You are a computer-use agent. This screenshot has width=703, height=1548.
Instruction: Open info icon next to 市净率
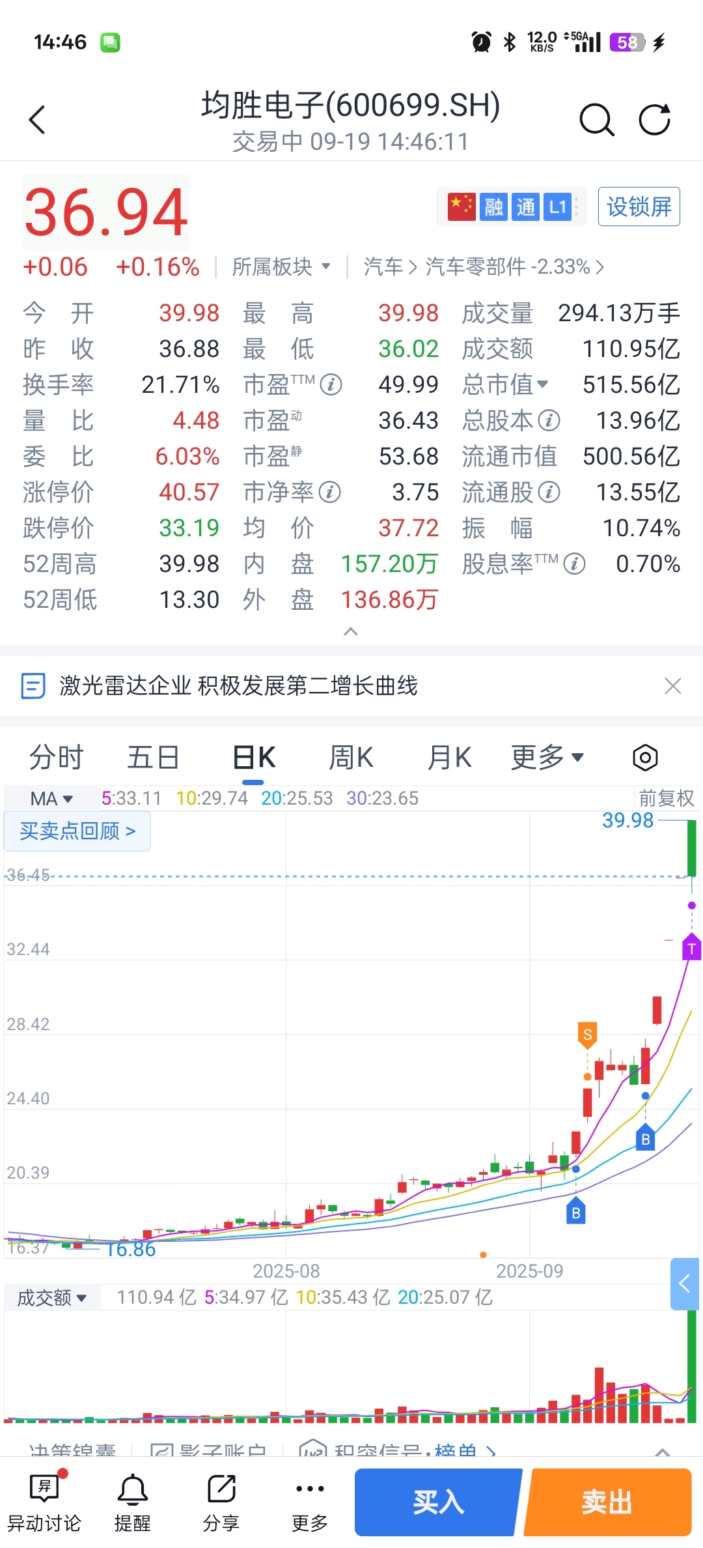point(329,492)
